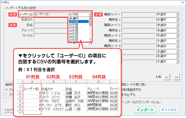Click the インポート button
186x118 pixels.
click(x=145, y=110)
